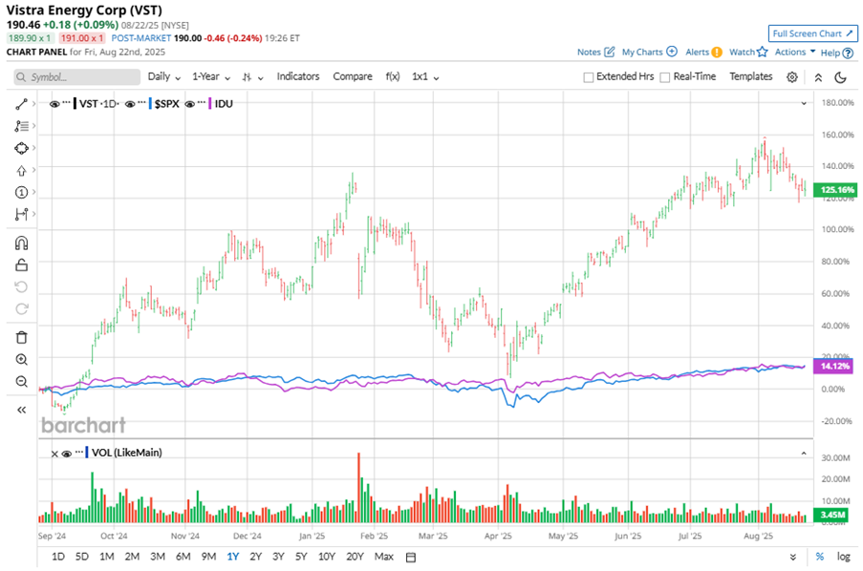Open more options for VOL indicator
Image resolution: width=863 pixels, height=571 pixels.
click(79, 453)
